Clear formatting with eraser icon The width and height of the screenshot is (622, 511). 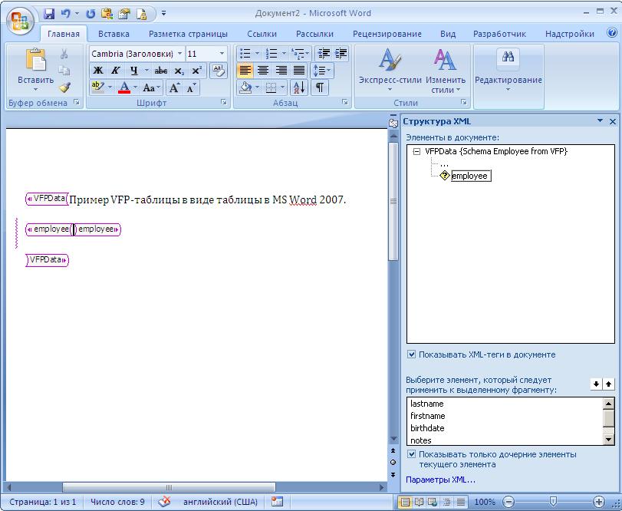pos(218,71)
